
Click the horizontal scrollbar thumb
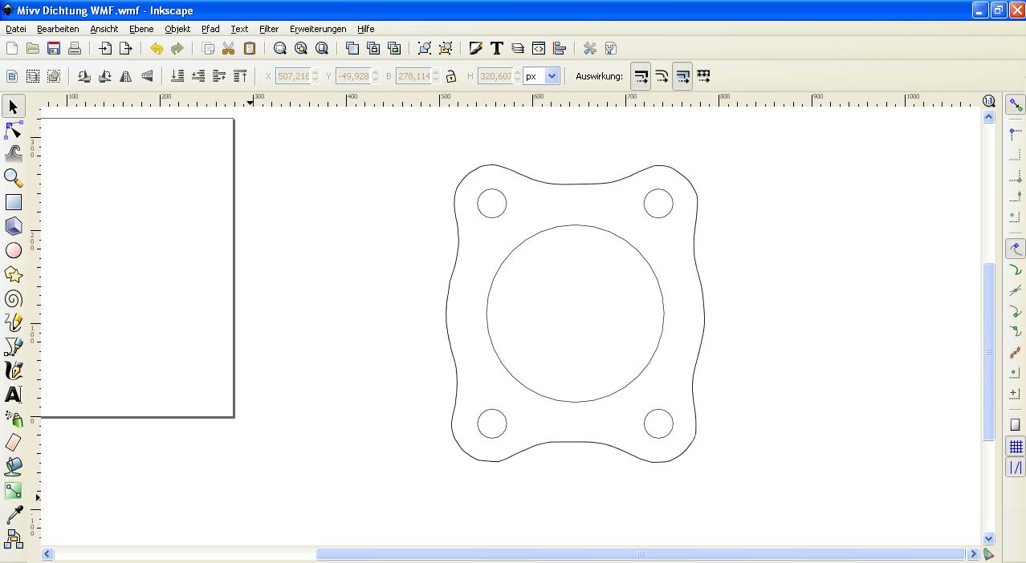(x=640, y=553)
